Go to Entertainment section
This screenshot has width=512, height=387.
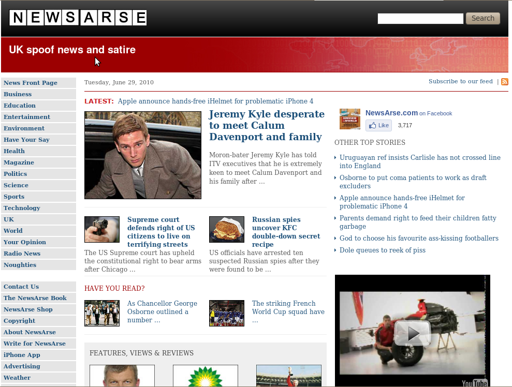pos(38,117)
